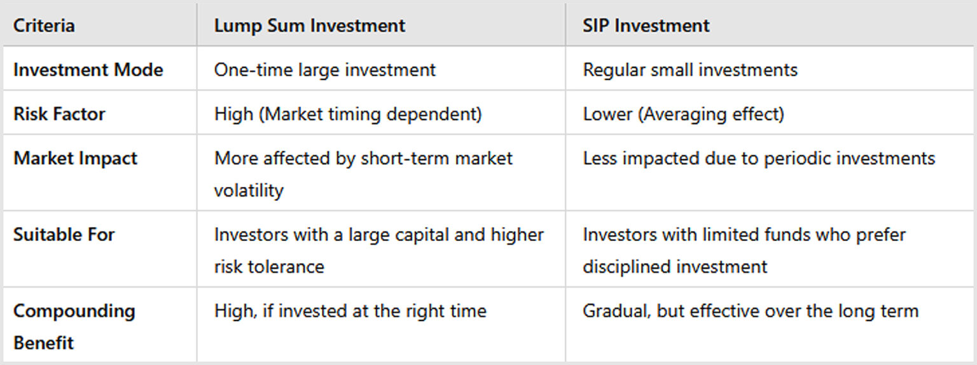The image size is (977, 365).
Task: Click the word disciplined investment text
Action: (675, 266)
